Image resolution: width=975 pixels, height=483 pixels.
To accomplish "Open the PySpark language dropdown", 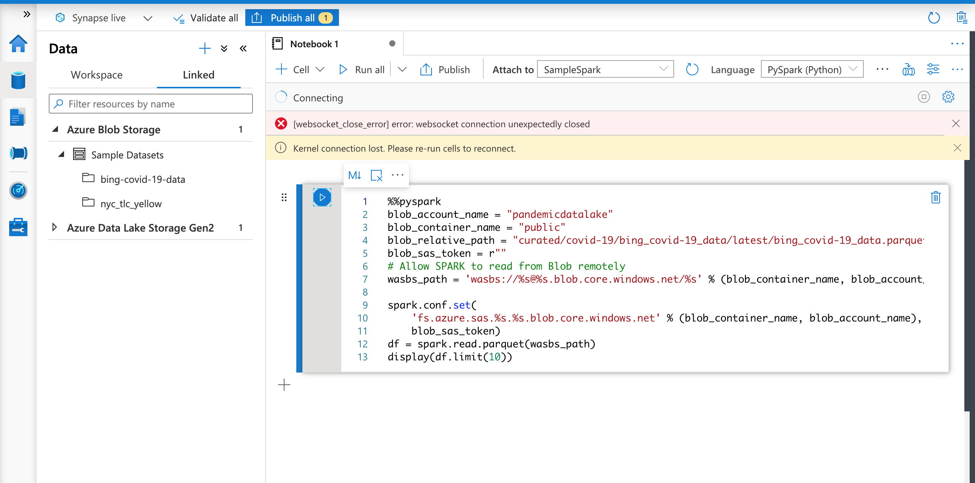I will 812,69.
